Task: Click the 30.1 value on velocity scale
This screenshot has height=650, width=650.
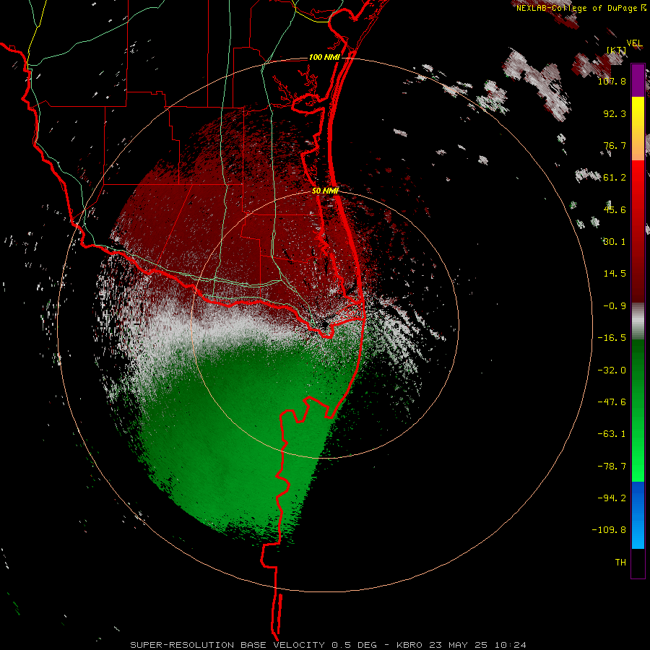Action: coord(615,242)
